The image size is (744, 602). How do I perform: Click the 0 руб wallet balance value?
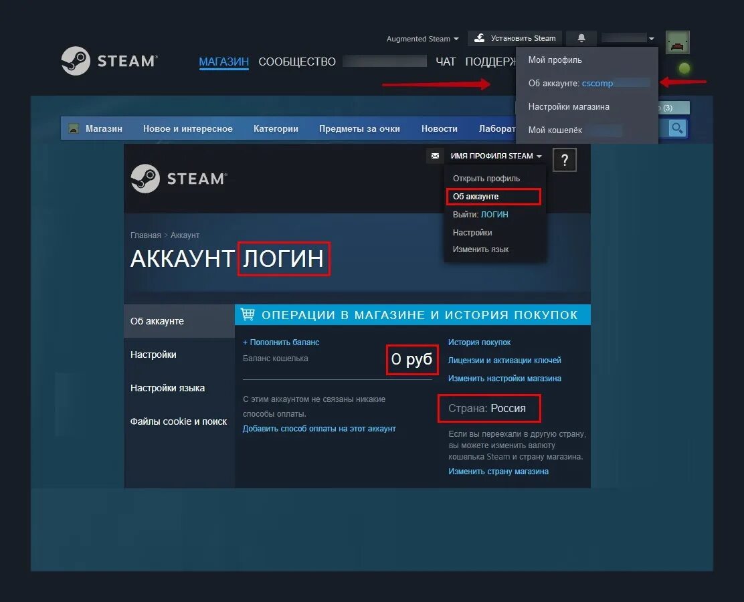coord(411,359)
